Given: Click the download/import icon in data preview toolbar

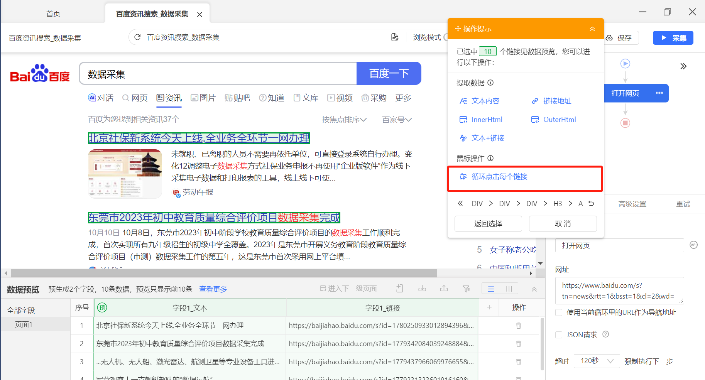Looking at the screenshot, I should [422, 289].
